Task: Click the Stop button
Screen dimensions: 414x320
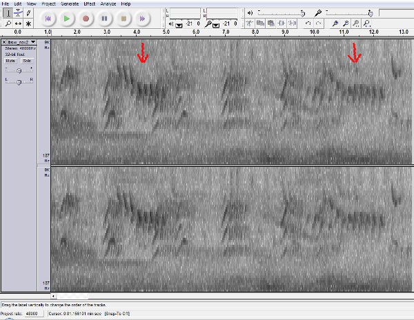Action: 123,18
